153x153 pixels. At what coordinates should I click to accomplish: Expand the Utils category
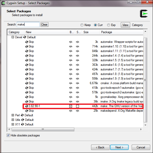[x=13, y=120]
